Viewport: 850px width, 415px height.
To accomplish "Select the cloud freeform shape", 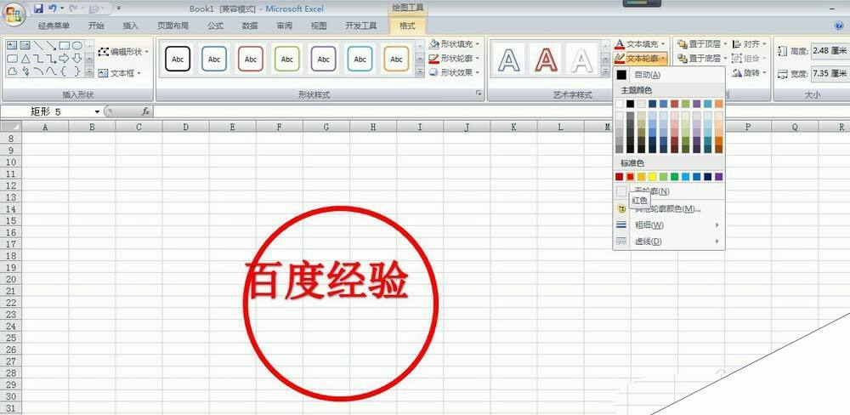I will coord(12,71).
